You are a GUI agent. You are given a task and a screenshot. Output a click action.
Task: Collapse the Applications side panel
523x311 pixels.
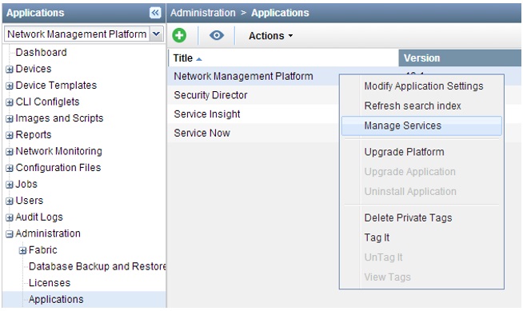[x=155, y=13]
